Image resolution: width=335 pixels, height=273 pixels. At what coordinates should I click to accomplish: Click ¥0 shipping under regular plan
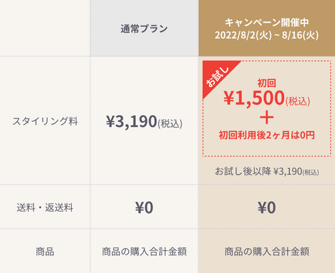point(144,207)
